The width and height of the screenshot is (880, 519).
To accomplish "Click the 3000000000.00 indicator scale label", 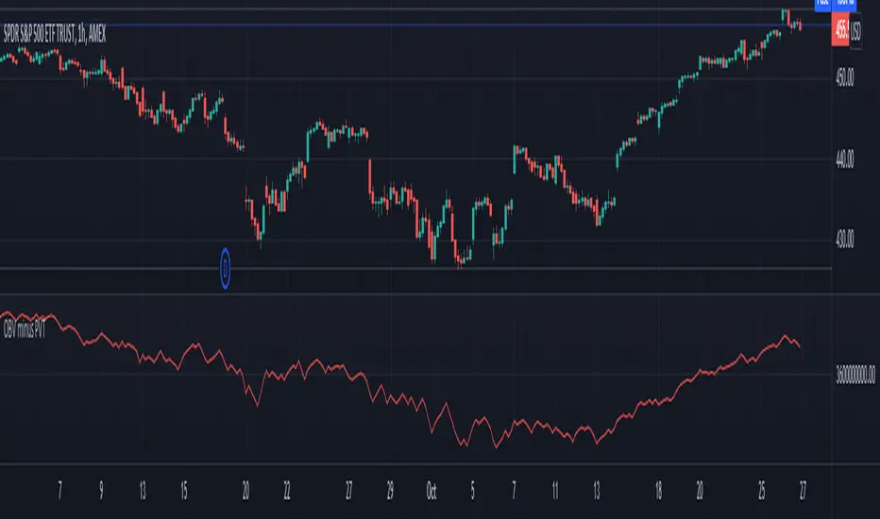I will tap(855, 375).
